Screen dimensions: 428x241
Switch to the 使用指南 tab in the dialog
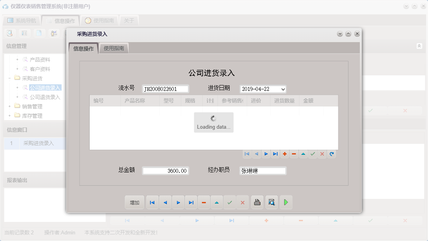point(115,48)
